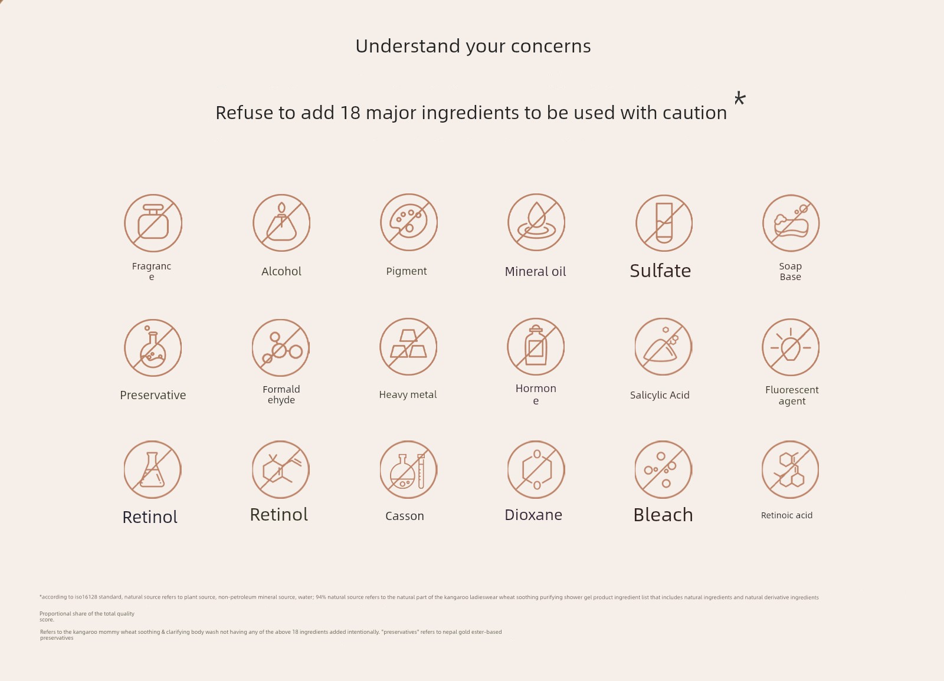
Task: Select the Fluorescent agent light bulb icon
Action: (791, 347)
